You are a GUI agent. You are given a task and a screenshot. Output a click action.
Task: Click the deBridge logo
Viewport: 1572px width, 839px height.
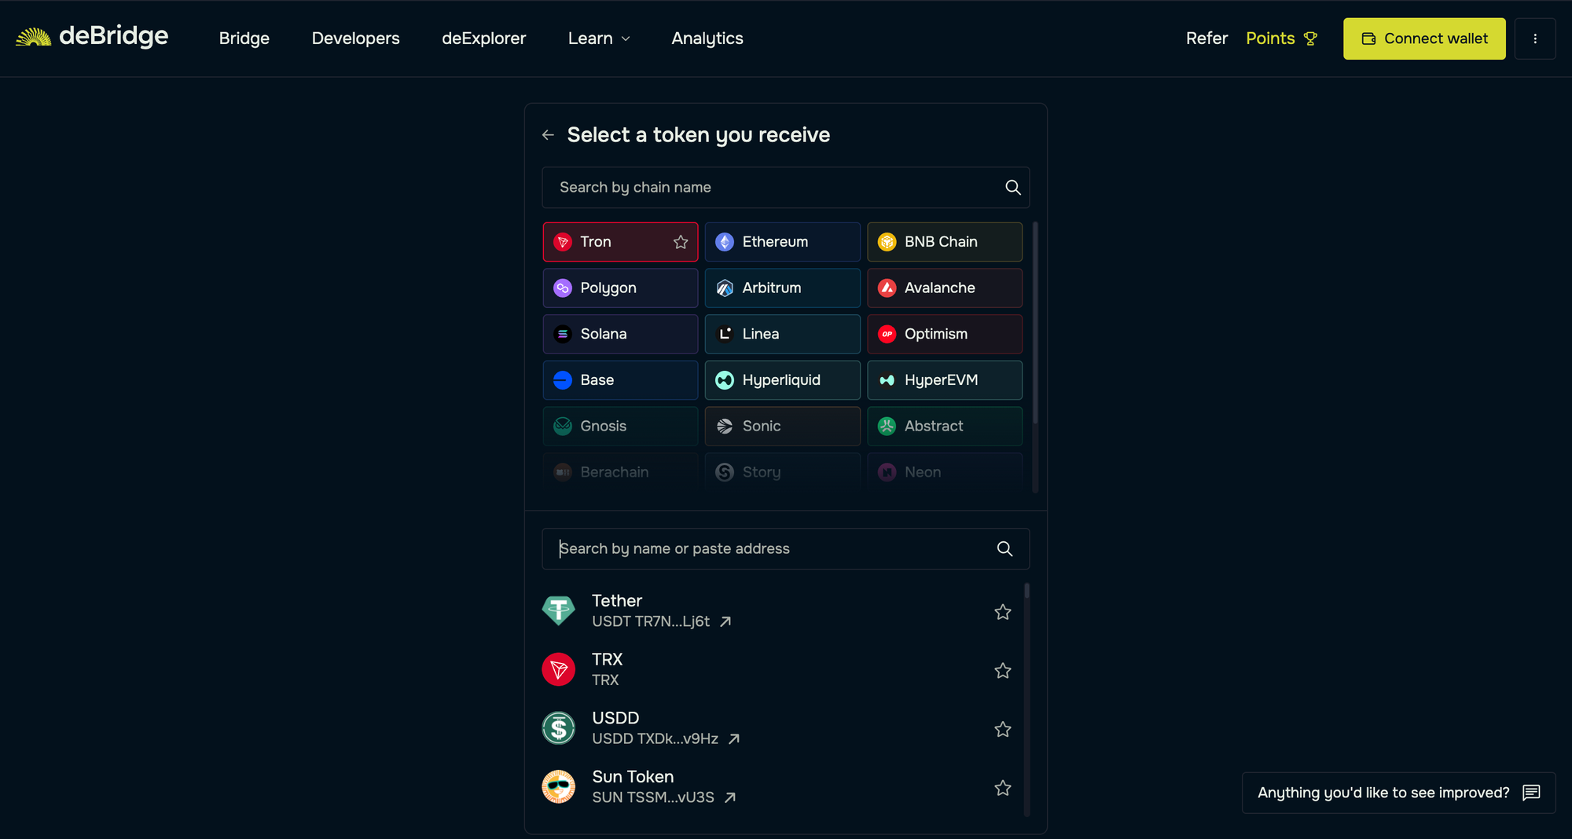click(92, 37)
